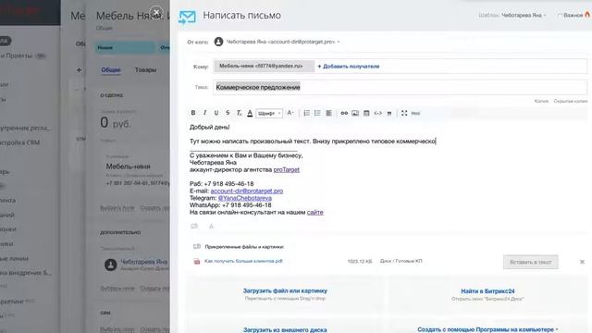Click the Скрытая копия link
This screenshot has width=592, height=333.
(x=571, y=101)
